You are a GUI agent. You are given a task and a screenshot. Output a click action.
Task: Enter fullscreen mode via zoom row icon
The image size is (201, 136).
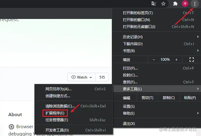tap(192, 60)
